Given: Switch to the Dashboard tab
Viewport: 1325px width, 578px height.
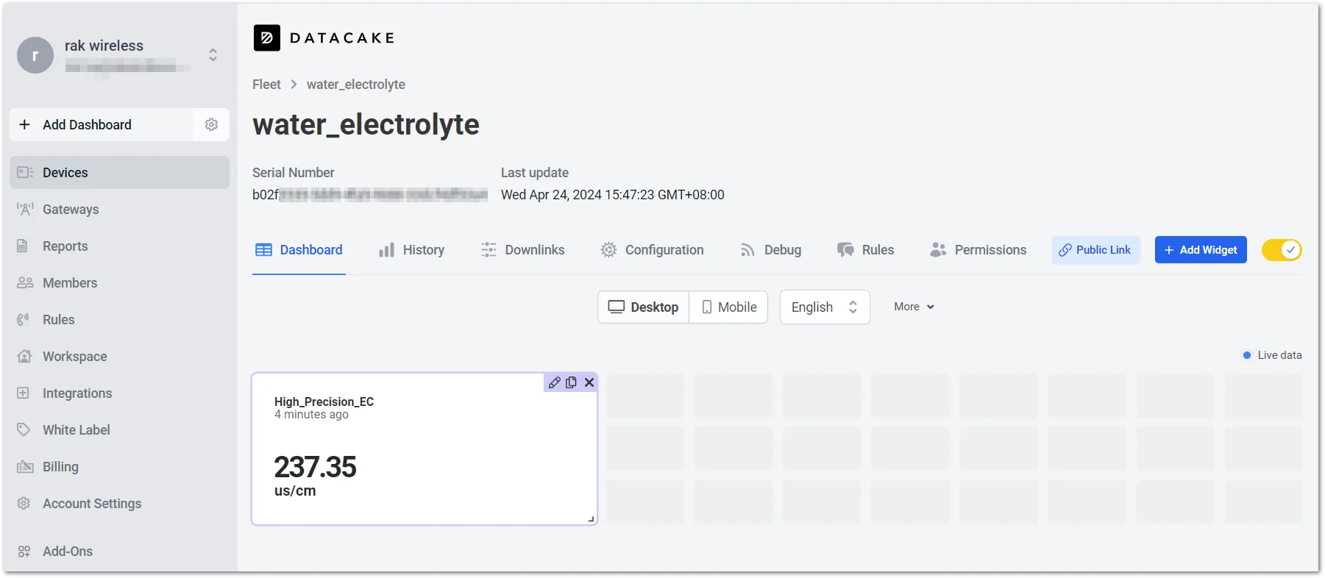Looking at the screenshot, I should coord(299,250).
